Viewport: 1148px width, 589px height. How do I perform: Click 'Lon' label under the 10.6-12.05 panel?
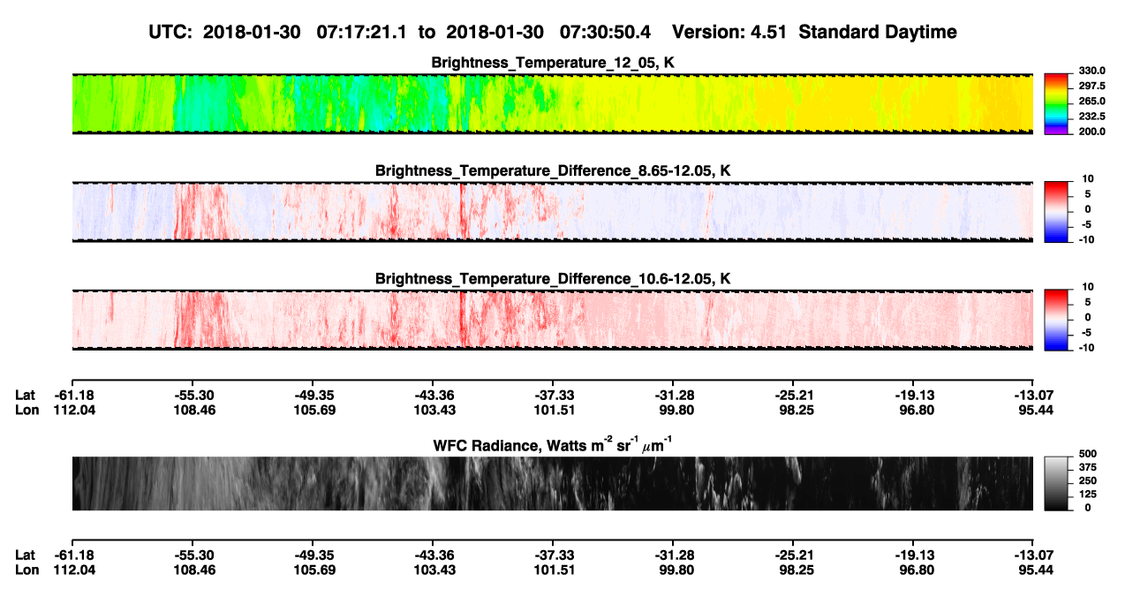(26, 410)
